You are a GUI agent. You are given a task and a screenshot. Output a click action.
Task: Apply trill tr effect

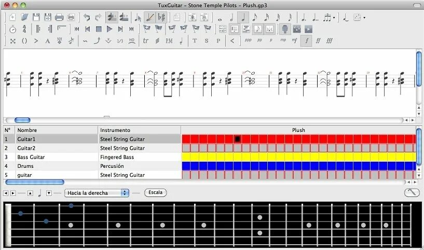(x=146, y=41)
